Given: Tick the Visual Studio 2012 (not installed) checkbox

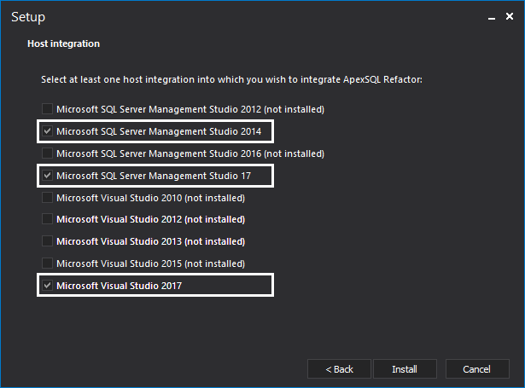Looking at the screenshot, I should tap(47, 219).
